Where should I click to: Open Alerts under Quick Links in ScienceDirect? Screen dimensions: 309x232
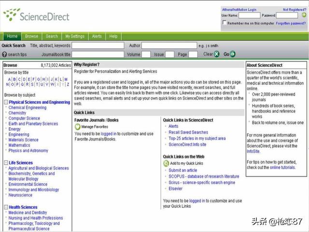pyautogui.click(x=173, y=126)
